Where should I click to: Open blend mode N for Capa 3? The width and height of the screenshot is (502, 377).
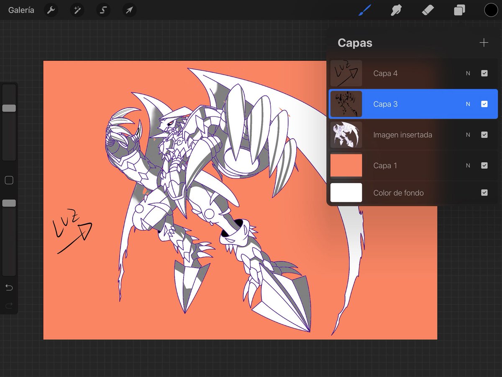tap(468, 104)
